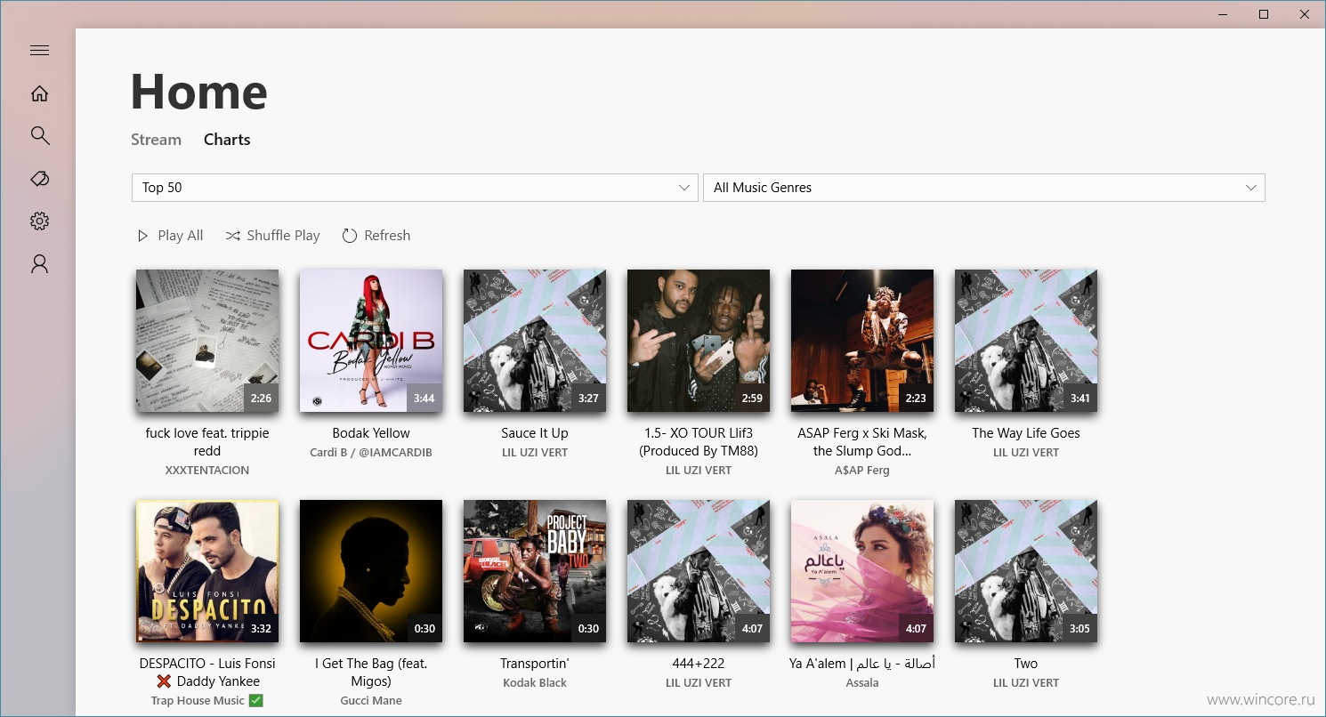Image resolution: width=1326 pixels, height=717 pixels.
Task: Open the account profile icon
Action: pos(39,264)
